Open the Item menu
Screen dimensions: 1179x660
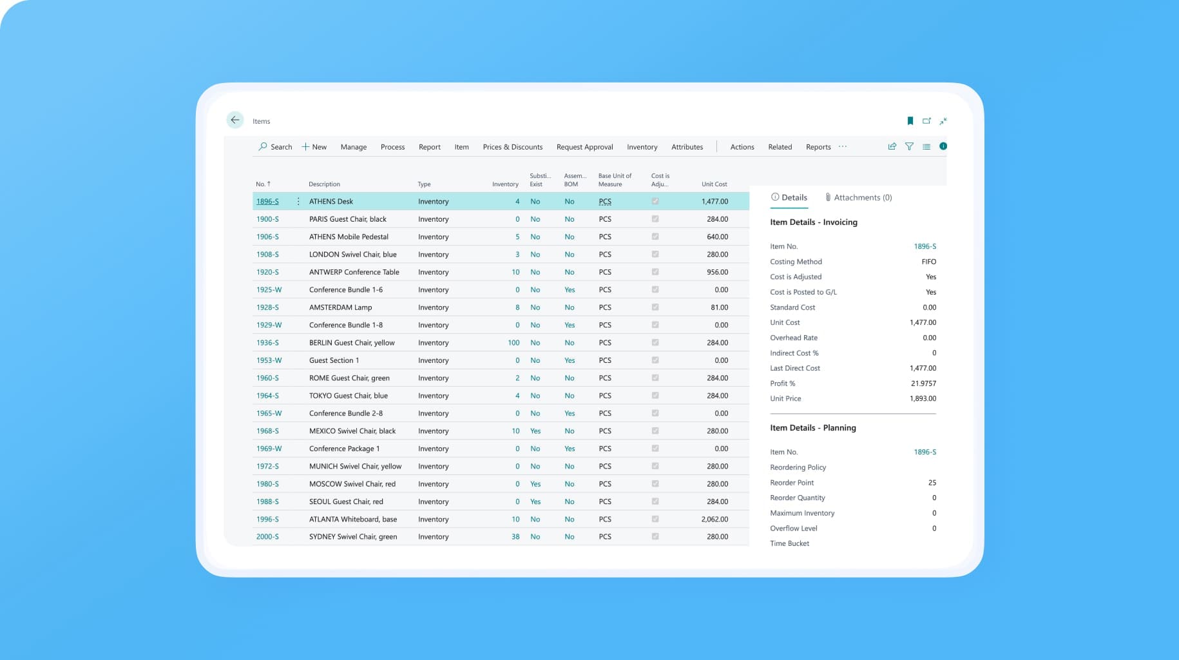click(x=462, y=147)
